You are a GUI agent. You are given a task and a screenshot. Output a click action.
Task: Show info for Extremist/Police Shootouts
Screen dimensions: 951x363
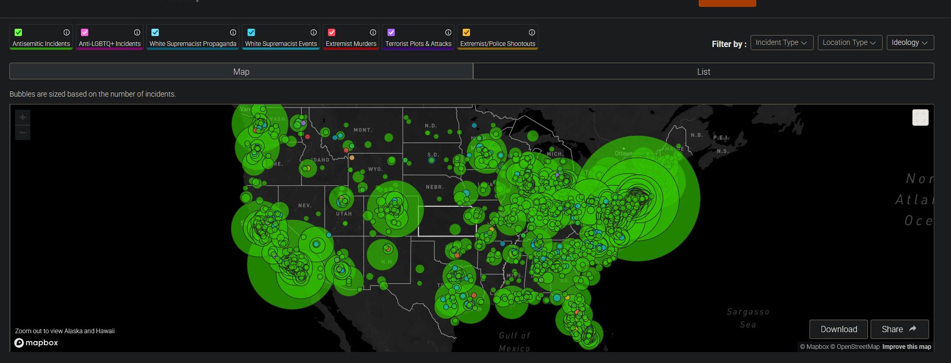(x=532, y=32)
